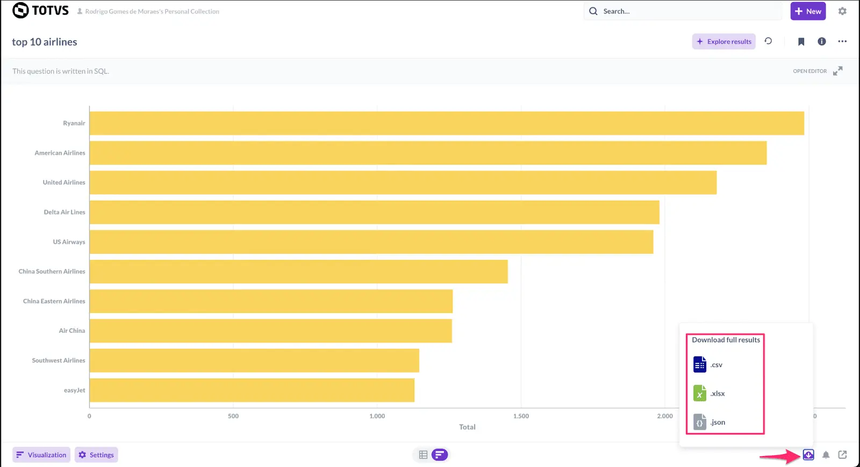Image resolution: width=860 pixels, height=467 pixels.
Task: Click the 'Ryanair' axis label
Action: coord(74,123)
